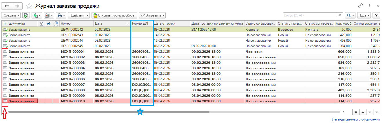Expand the Создать dropdown
Viewport: 385px width, 124px height.
[x=12, y=15]
